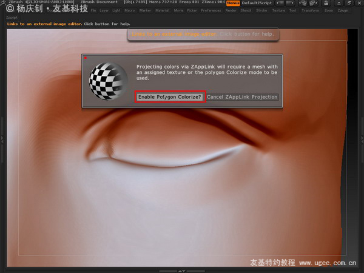
Task: Open the Zscript menu
Action: tap(12, 18)
